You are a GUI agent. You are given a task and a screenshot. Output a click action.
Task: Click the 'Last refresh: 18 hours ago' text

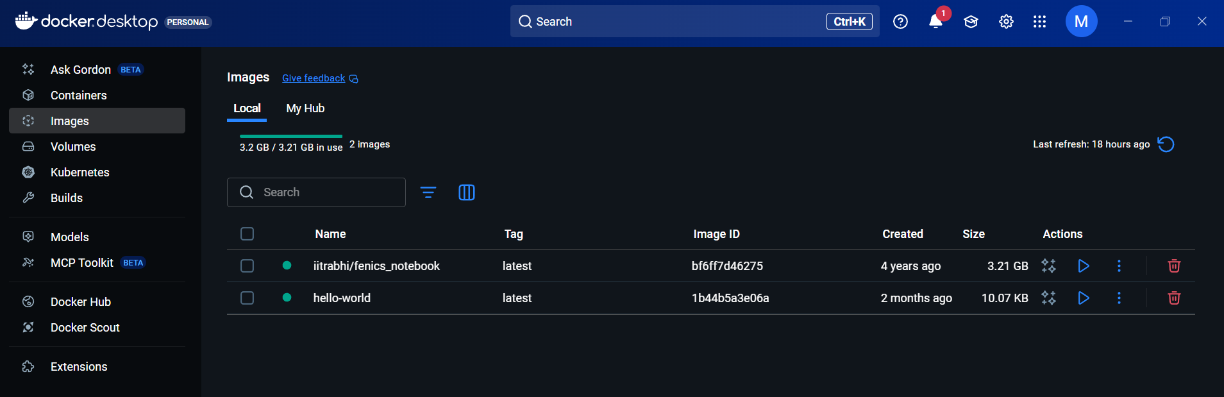[1091, 144]
